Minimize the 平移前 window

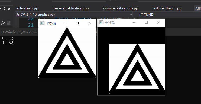pyautogui.click(x=65, y=23)
